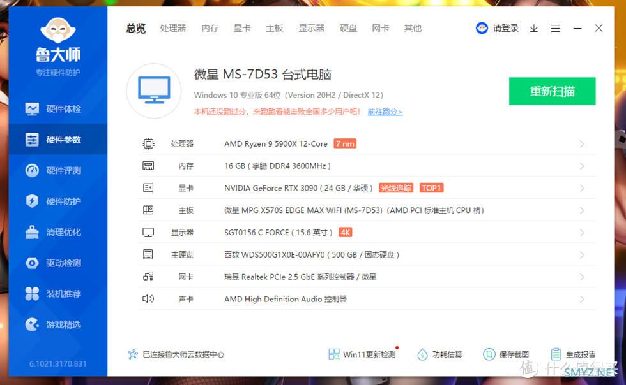Open 驱动检测 driver icon
Viewport: 626px width, 385px height.
pos(32,263)
